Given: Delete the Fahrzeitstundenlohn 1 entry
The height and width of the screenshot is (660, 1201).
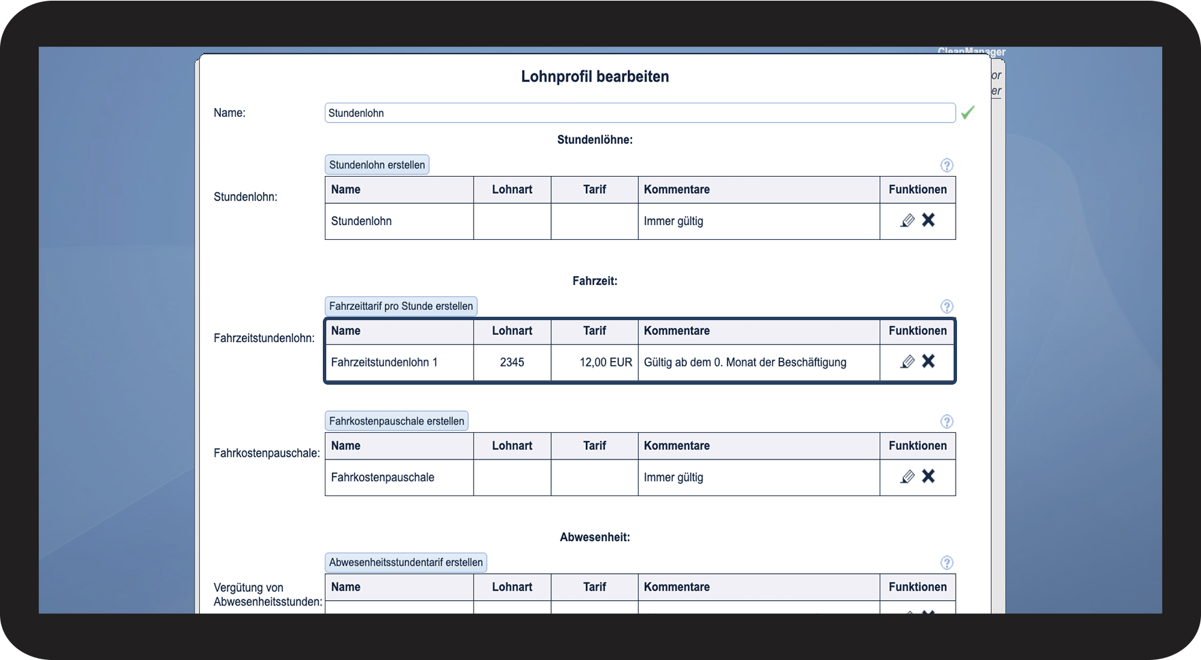Looking at the screenshot, I should (x=928, y=362).
